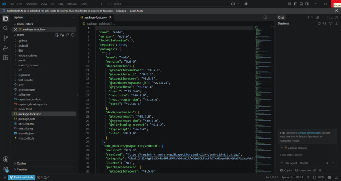Open the Search view in activity bar
Image resolution: width=341 pixels, height=181 pixels.
coord(5,28)
